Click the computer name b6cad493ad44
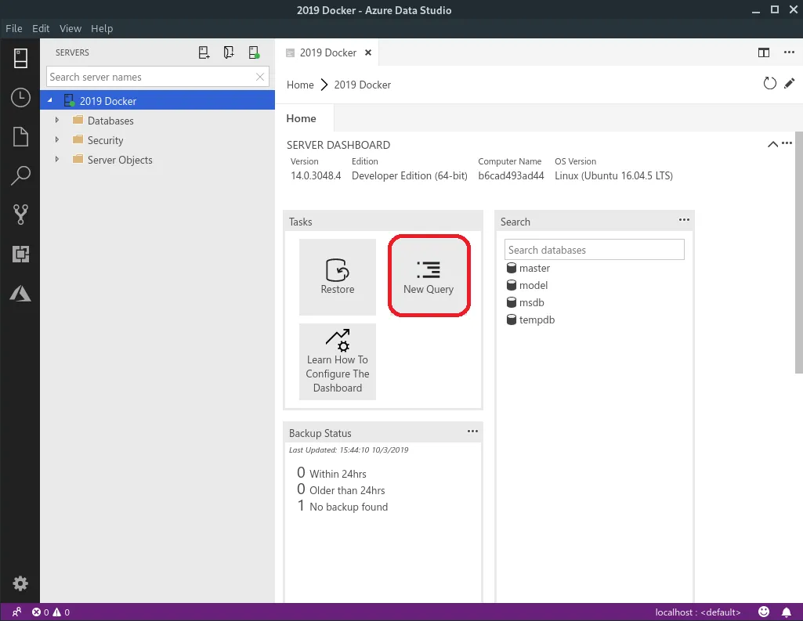The width and height of the screenshot is (803, 621). (511, 175)
